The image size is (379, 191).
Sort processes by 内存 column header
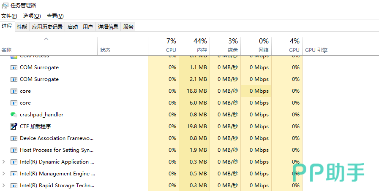(x=194, y=46)
